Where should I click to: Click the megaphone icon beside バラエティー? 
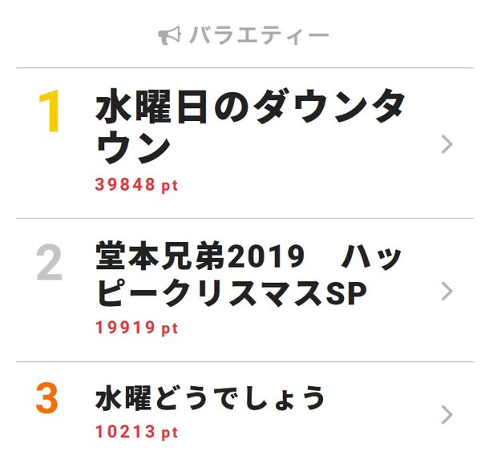click(x=170, y=36)
